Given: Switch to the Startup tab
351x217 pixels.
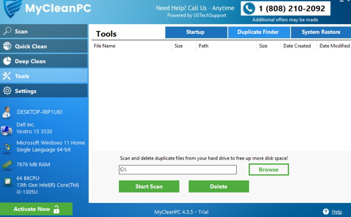Looking at the screenshot, I should [196, 32].
